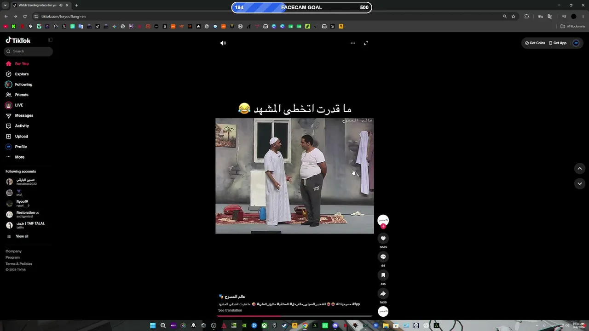Open WhatsApp from the taskbar
This screenshot has width=589, height=331.
325,325
